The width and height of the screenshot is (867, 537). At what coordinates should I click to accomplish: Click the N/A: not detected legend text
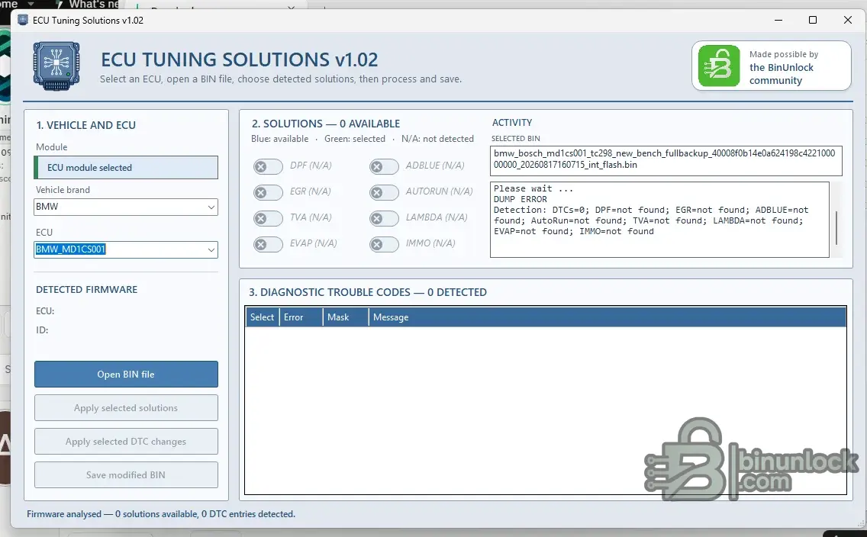pos(437,139)
